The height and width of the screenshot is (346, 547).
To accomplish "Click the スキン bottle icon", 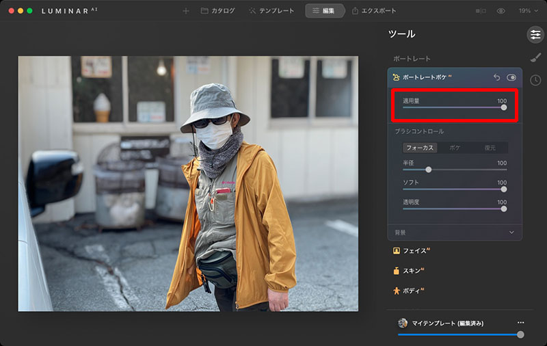I will pos(397,271).
